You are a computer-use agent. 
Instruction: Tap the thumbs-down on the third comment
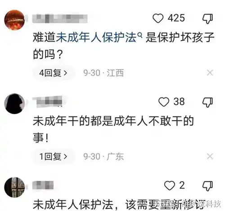[x=207, y=186]
